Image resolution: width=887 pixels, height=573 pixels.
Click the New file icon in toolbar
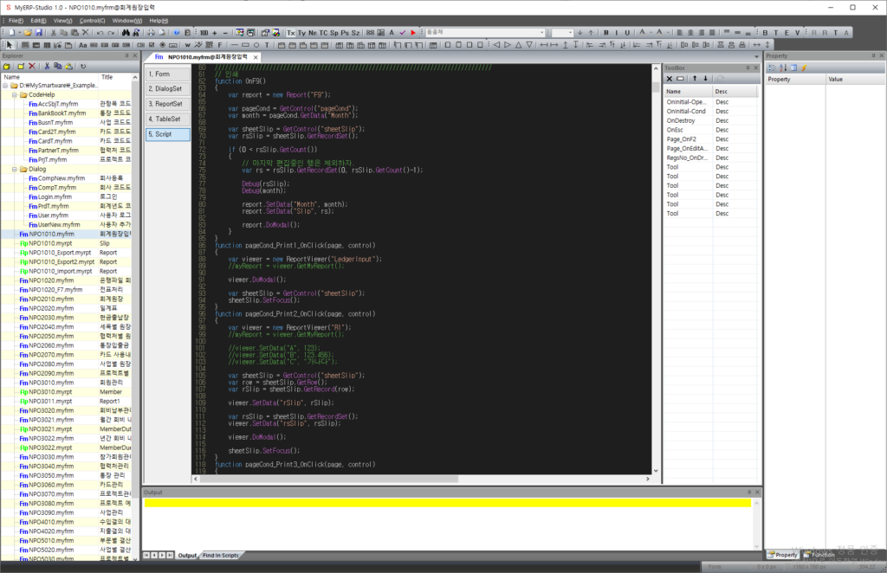(x=12, y=33)
